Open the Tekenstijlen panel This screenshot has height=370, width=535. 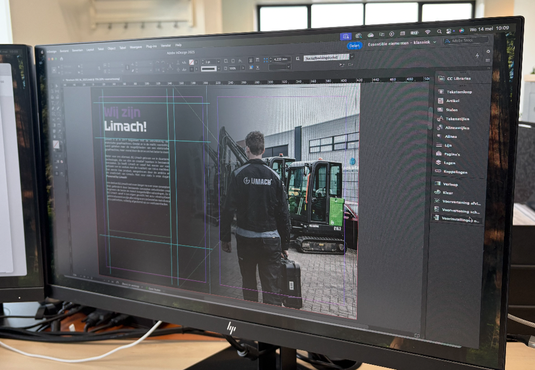[454, 119]
